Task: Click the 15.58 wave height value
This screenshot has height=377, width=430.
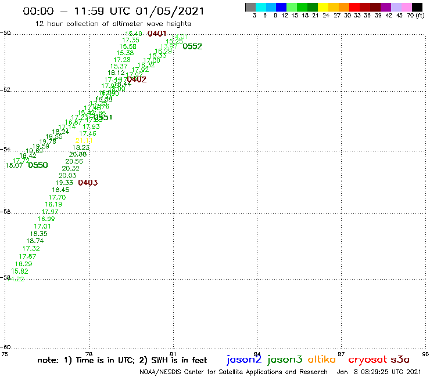Action: pos(128,46)
